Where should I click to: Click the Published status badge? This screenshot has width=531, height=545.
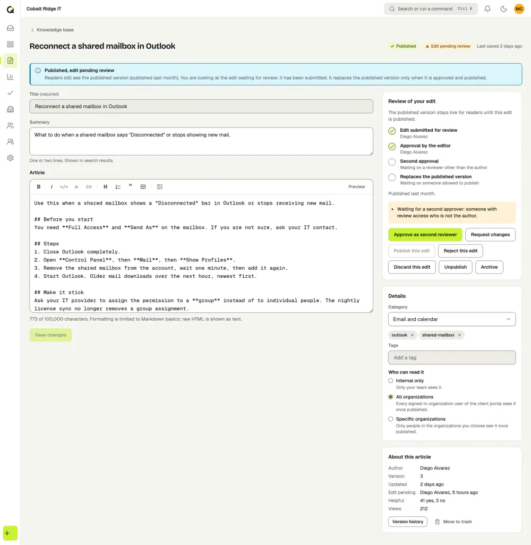403,46
